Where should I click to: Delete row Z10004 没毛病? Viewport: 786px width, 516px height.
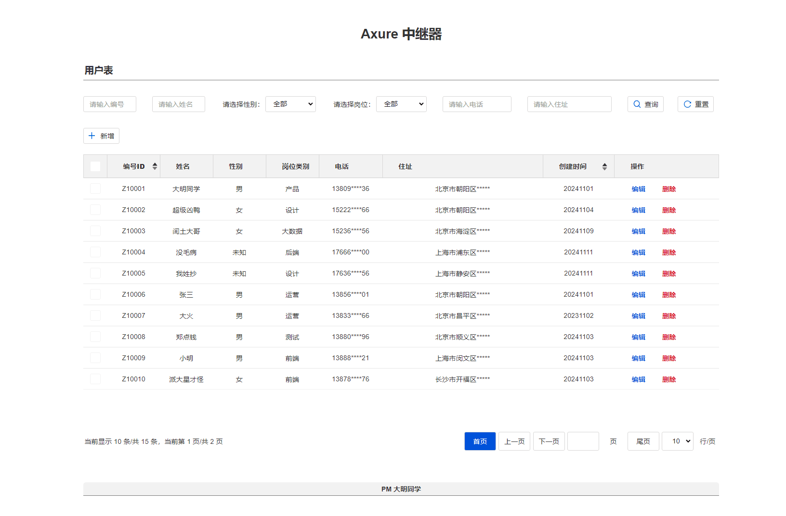click(x=669, y=252)
